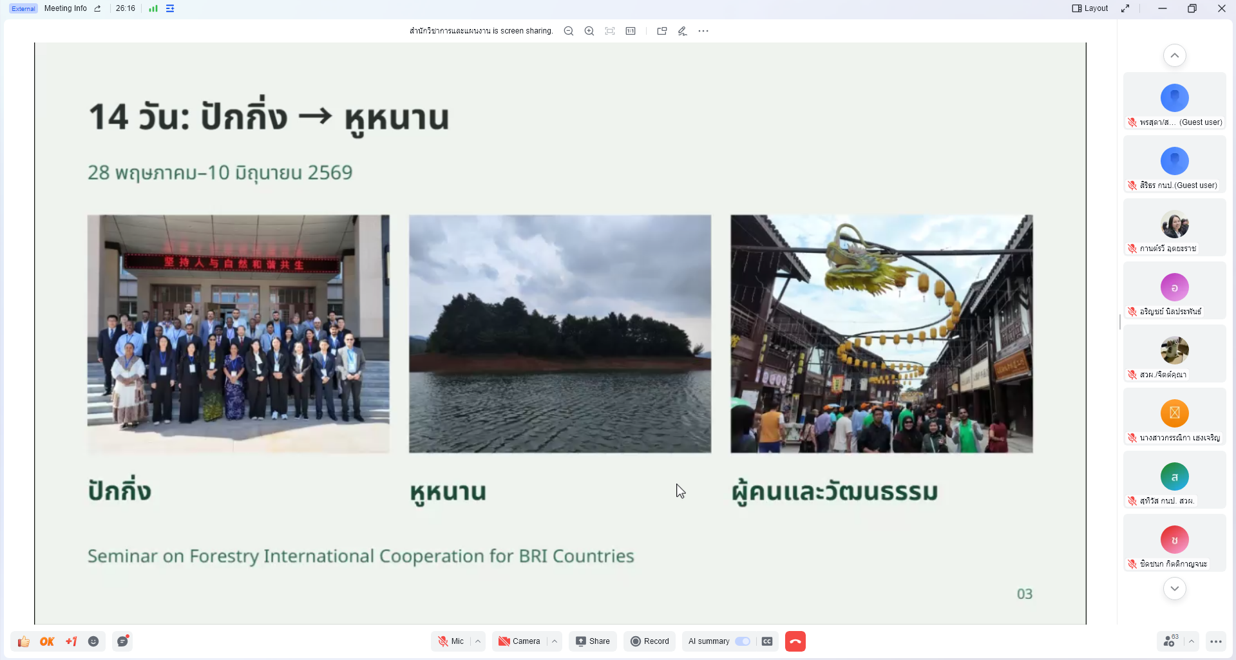Select participant tile สุทิวัส กนป. สวผ.

[x=1175, y=480]
